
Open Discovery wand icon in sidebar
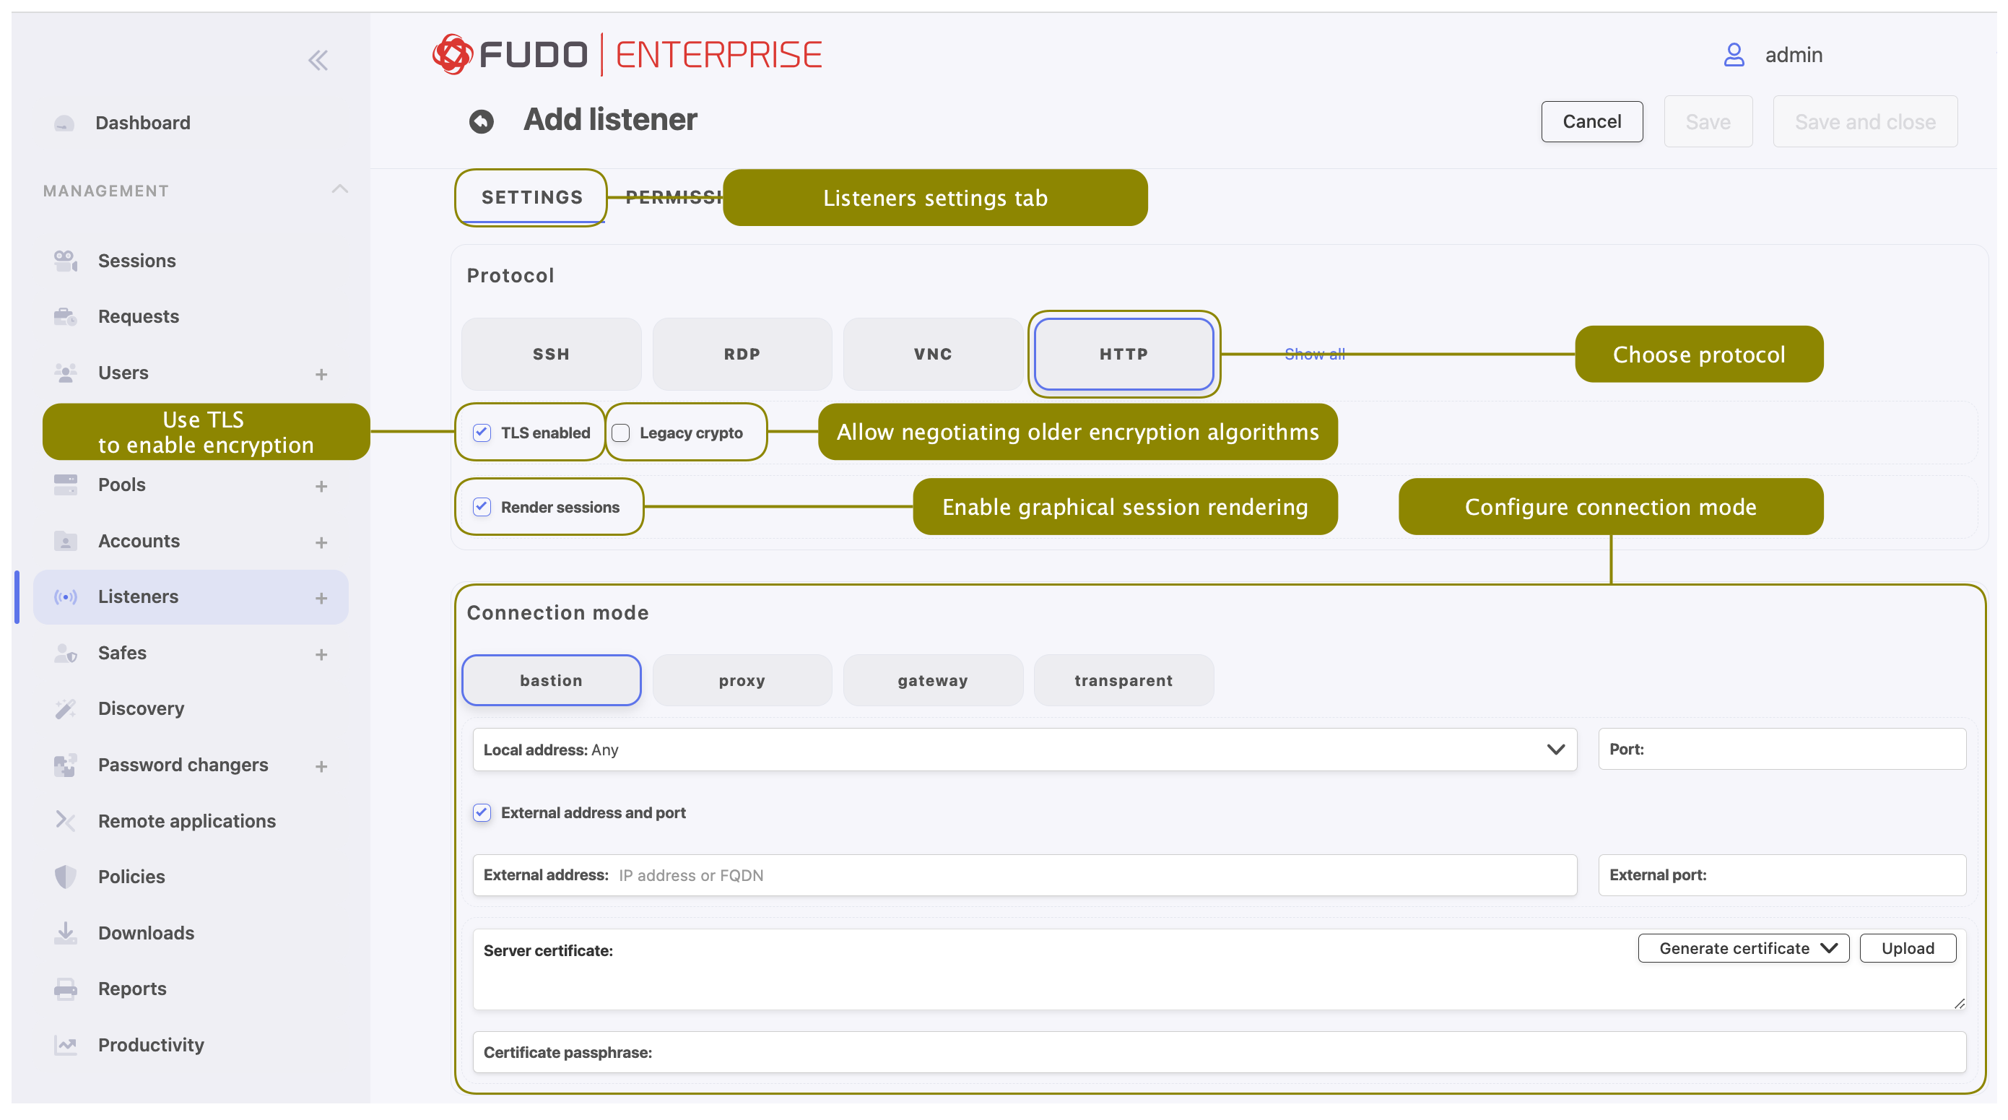(66, 708)
